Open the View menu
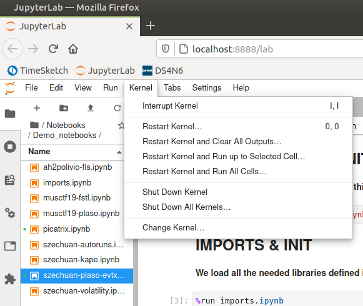This screenshot has width=363, height=306. [x=83, y=87]
